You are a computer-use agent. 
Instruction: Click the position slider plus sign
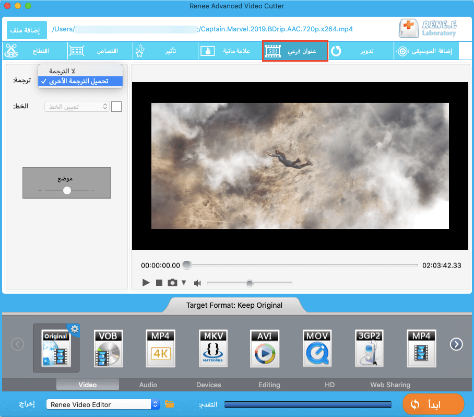[40, 190]
